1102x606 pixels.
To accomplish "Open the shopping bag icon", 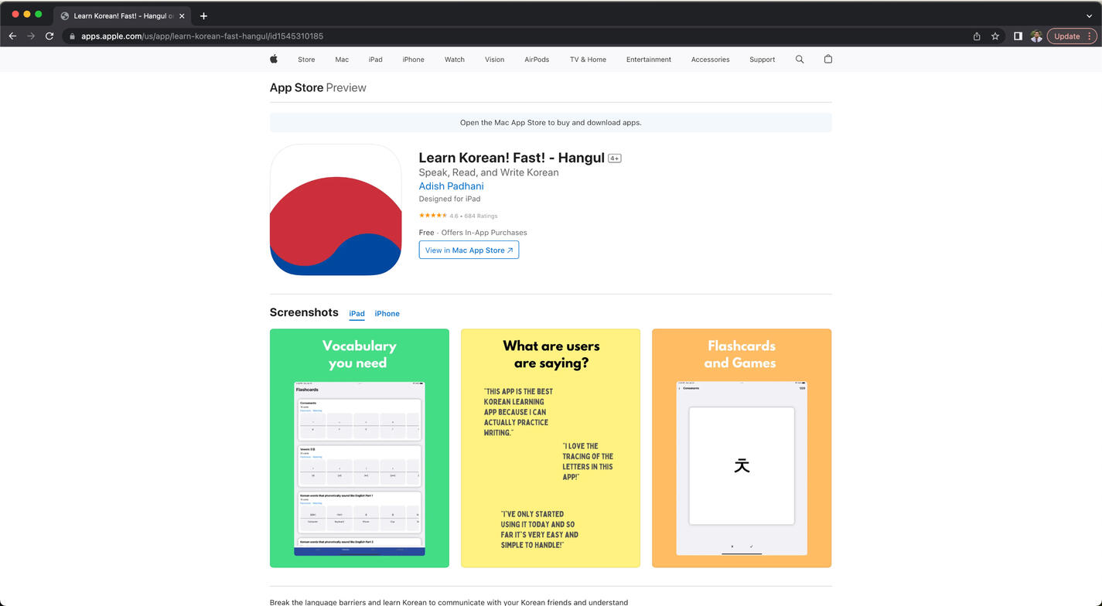I will pyautogui.click(x=828, y=59).
